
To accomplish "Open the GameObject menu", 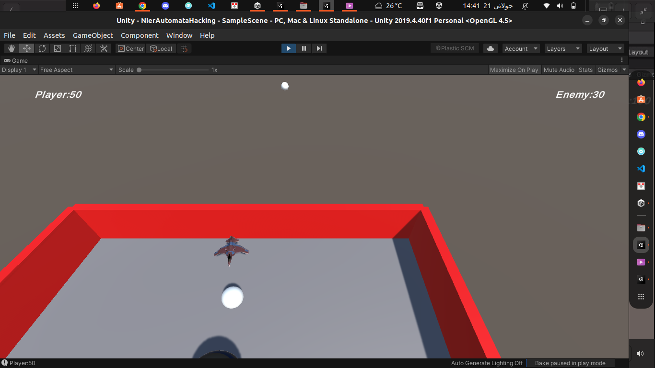I will click(93, 35).
